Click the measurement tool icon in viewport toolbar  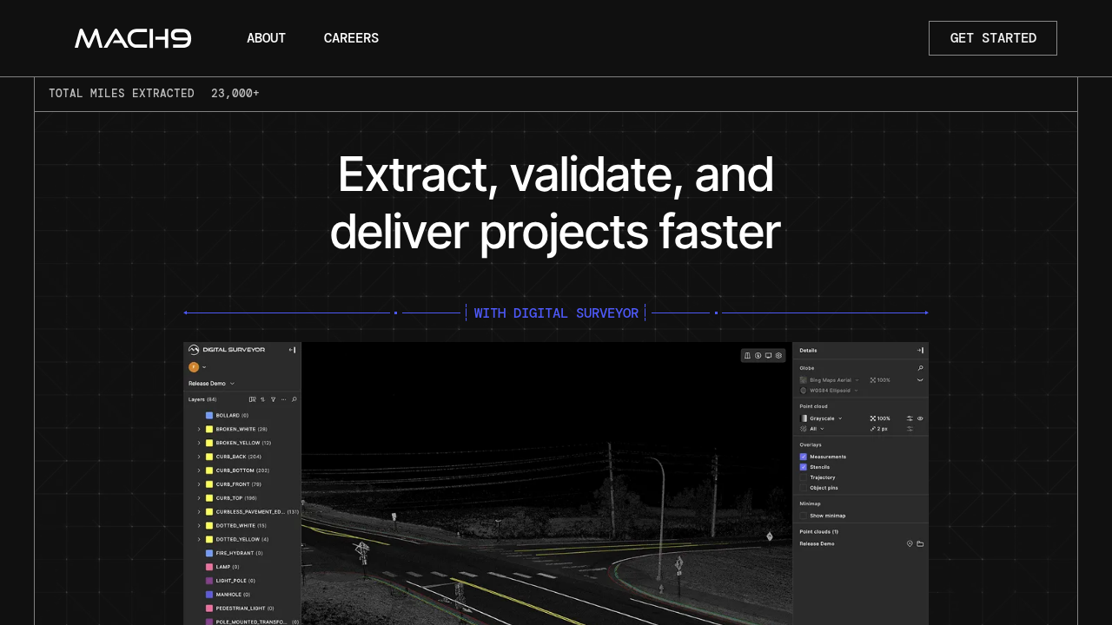click(747, 355)
